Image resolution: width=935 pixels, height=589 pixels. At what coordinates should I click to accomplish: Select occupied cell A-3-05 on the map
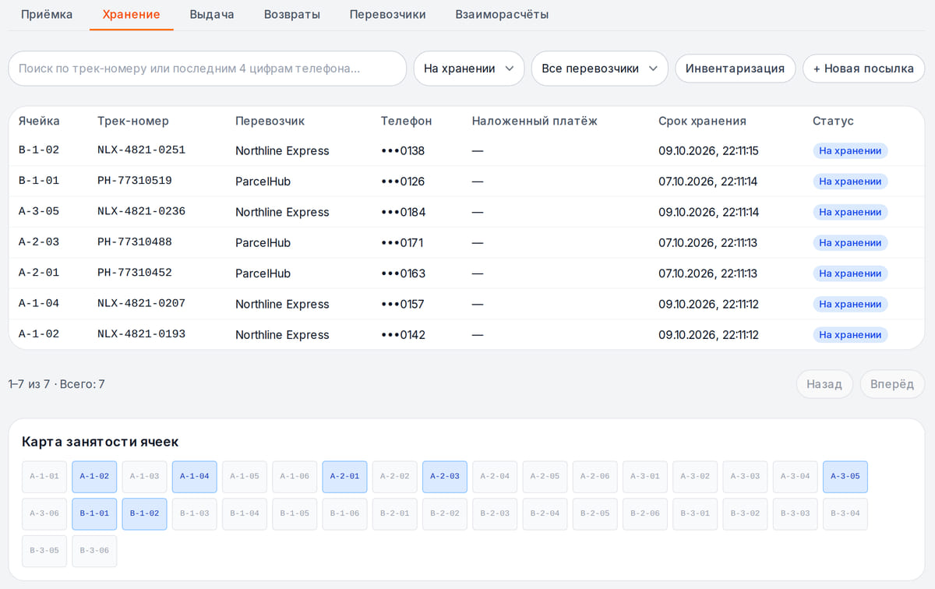click(x=845, y=477)
